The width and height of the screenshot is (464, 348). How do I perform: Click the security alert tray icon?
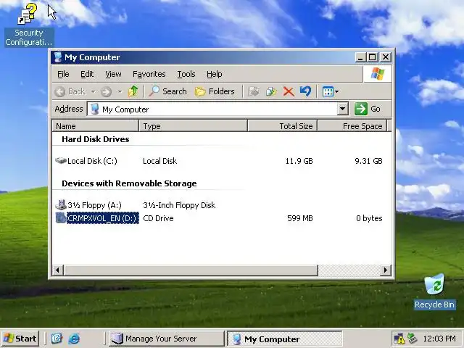[399, 339]
